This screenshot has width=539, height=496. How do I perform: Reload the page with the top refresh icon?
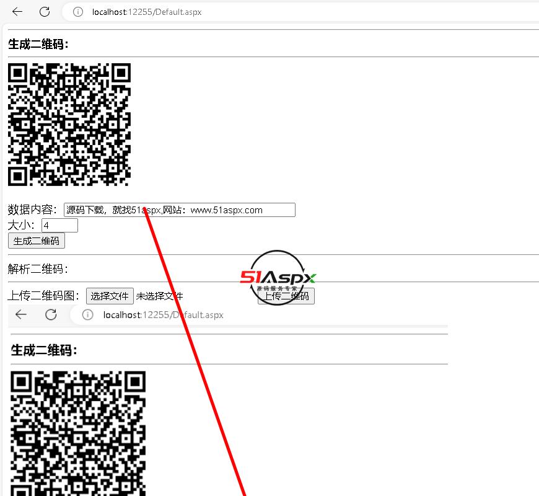[x=45, y=12]
